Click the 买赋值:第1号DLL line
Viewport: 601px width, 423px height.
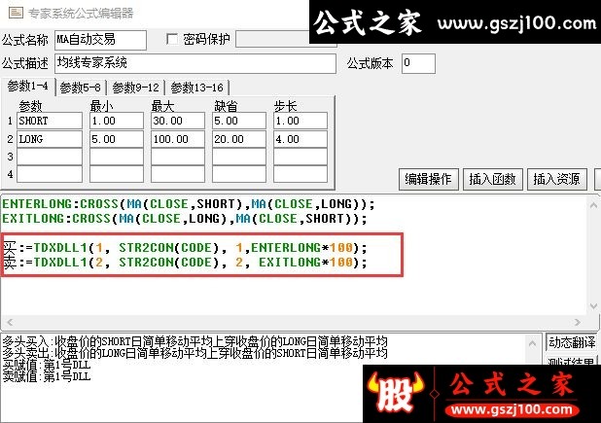[x=47, y=365]
